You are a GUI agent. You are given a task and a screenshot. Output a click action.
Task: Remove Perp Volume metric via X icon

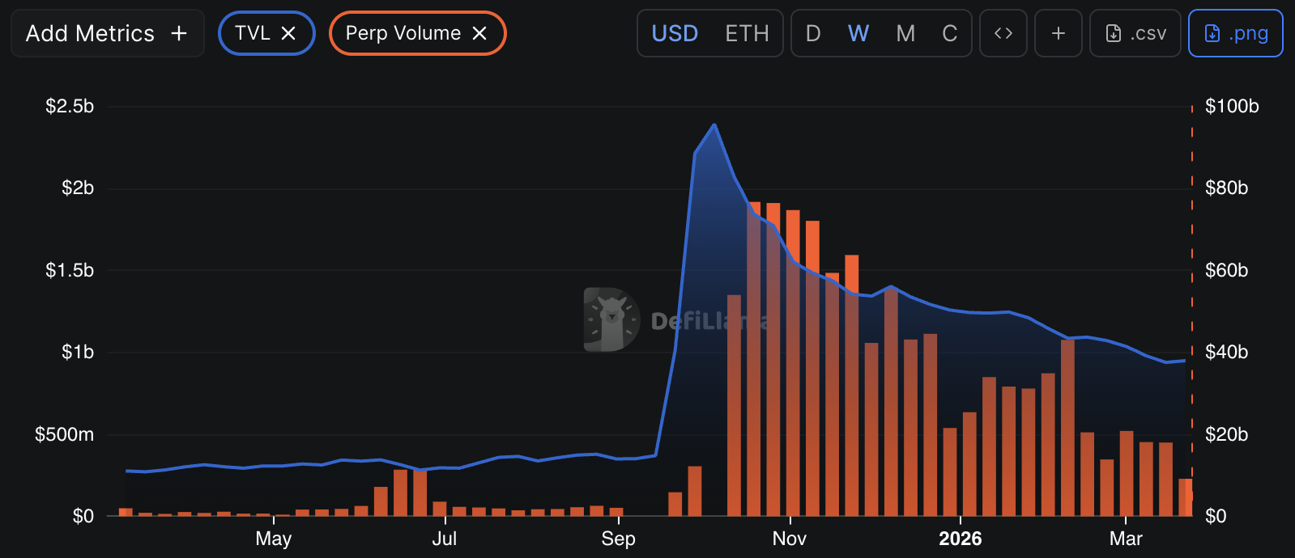point(479,33)
